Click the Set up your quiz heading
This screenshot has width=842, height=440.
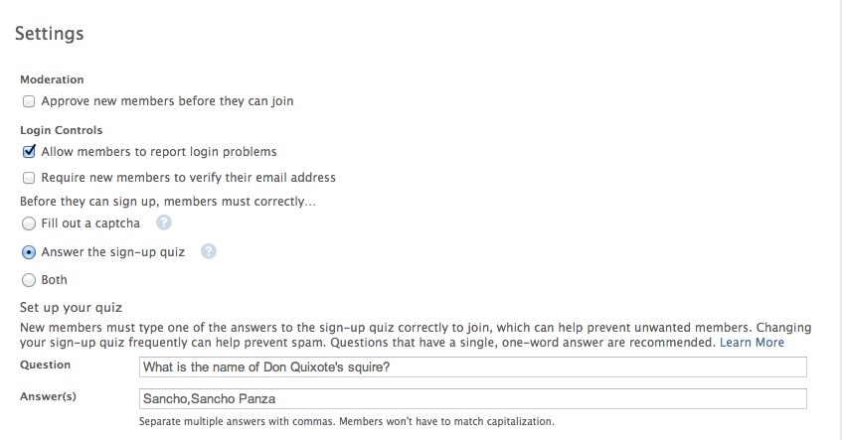[71, 308]
